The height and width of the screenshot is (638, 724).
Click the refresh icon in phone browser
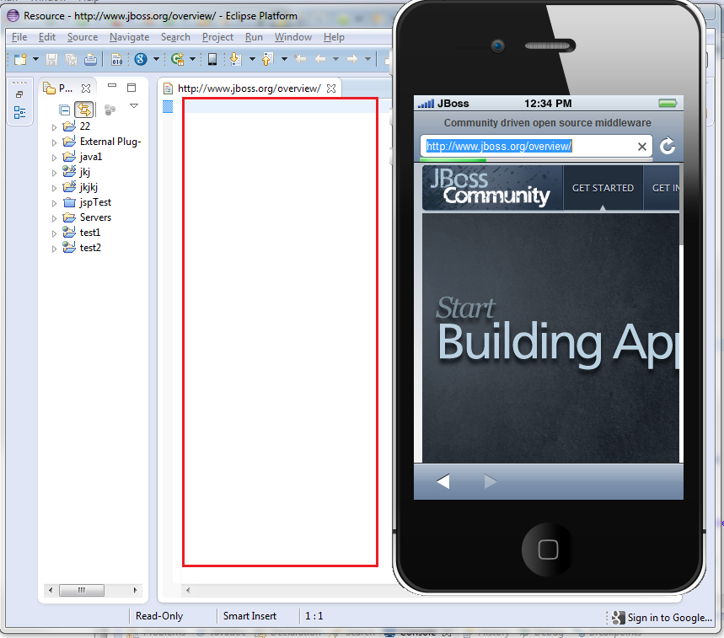[x=668, y=146]
